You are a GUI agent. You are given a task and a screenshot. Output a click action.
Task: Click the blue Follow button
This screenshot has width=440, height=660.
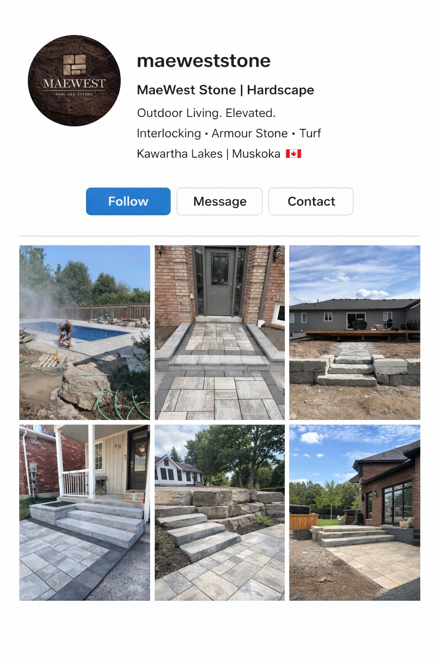point(128,201)
